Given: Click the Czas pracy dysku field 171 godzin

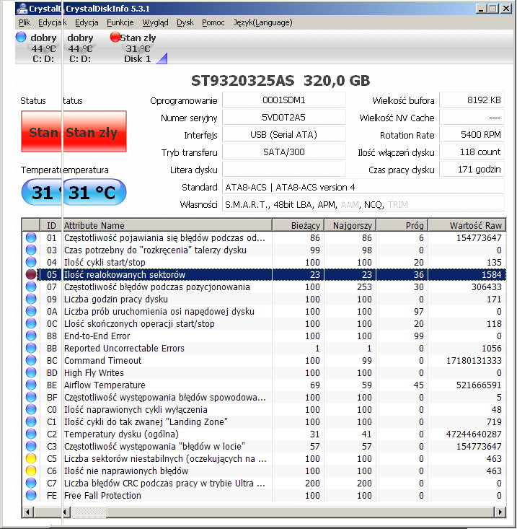Looking at the screenshot, I should [472, 169].
